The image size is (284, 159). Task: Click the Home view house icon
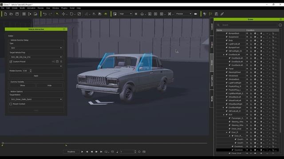tap(142, 14)
